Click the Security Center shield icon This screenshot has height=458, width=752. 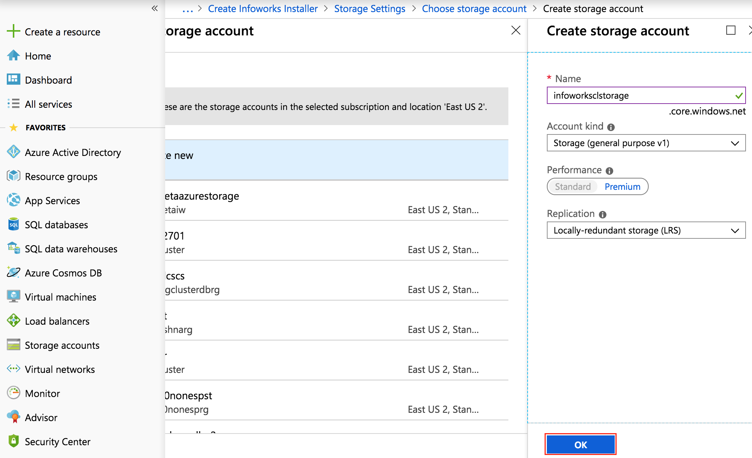pos(14,441)
